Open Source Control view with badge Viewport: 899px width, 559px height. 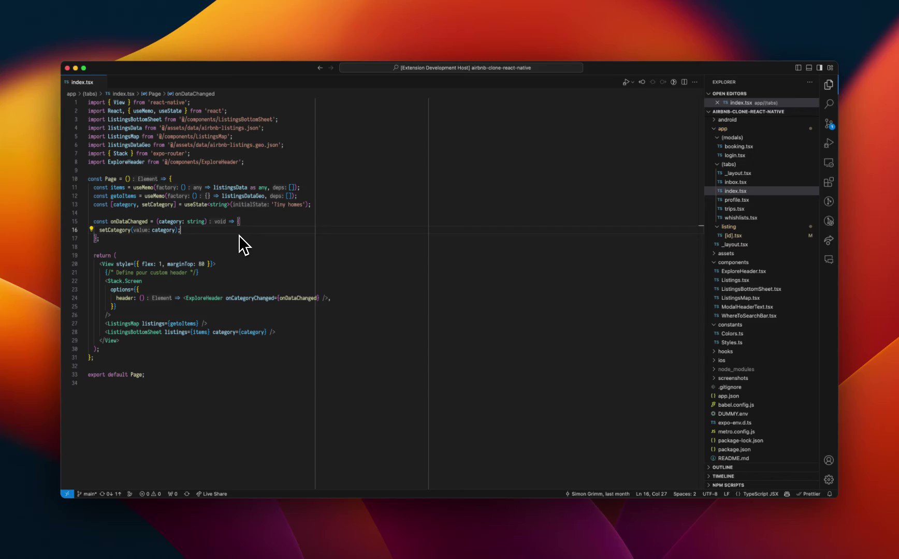tap(829, 124)
